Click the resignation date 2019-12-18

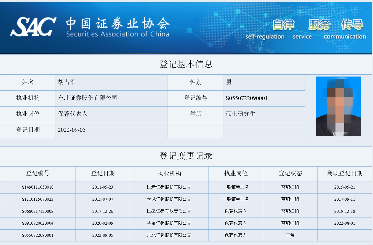pyautogui.click(x=345, y=211)
